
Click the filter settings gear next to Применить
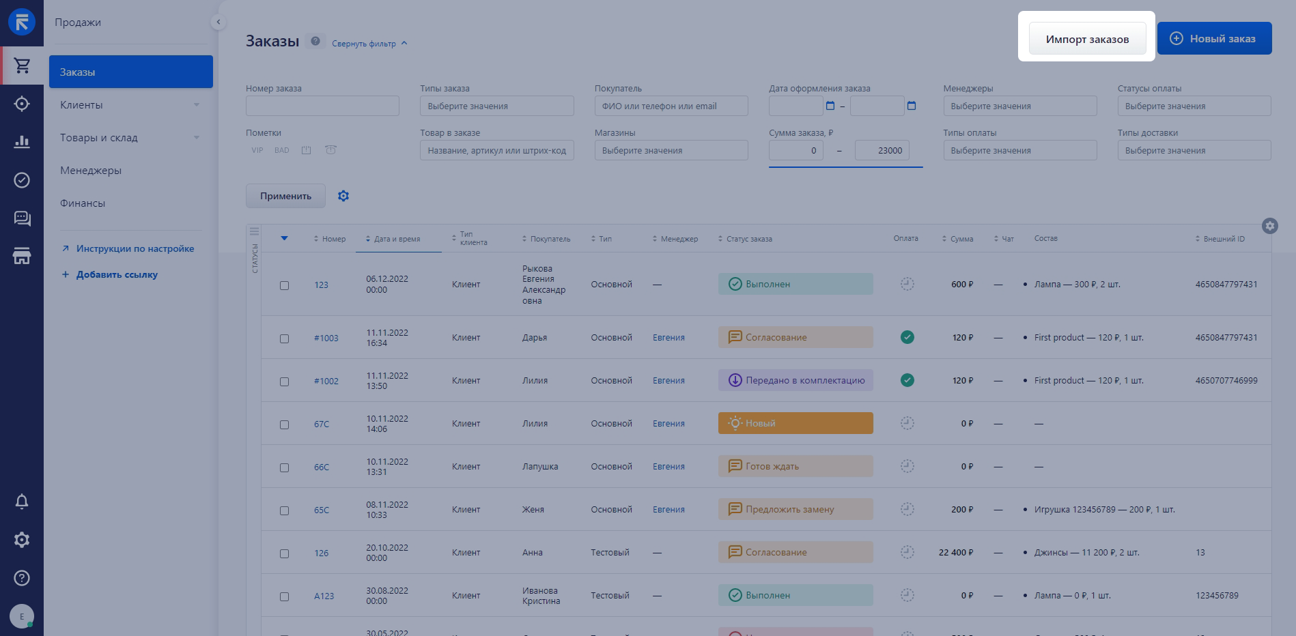click(343, 197)
